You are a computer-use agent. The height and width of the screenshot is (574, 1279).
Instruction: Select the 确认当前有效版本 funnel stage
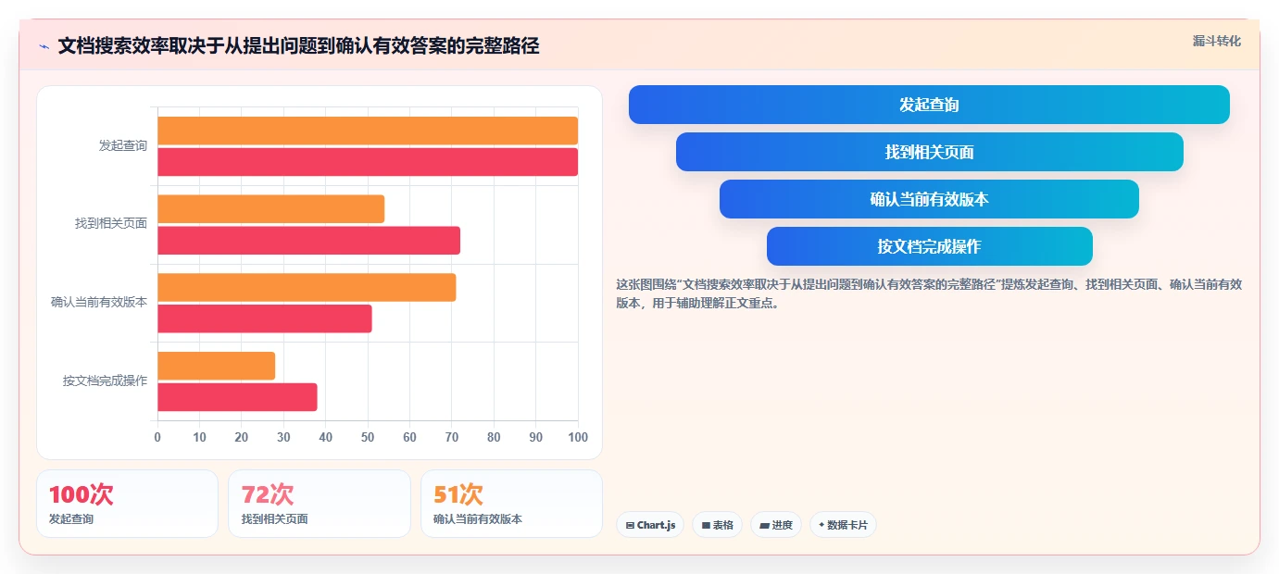[x=929, y=199]
